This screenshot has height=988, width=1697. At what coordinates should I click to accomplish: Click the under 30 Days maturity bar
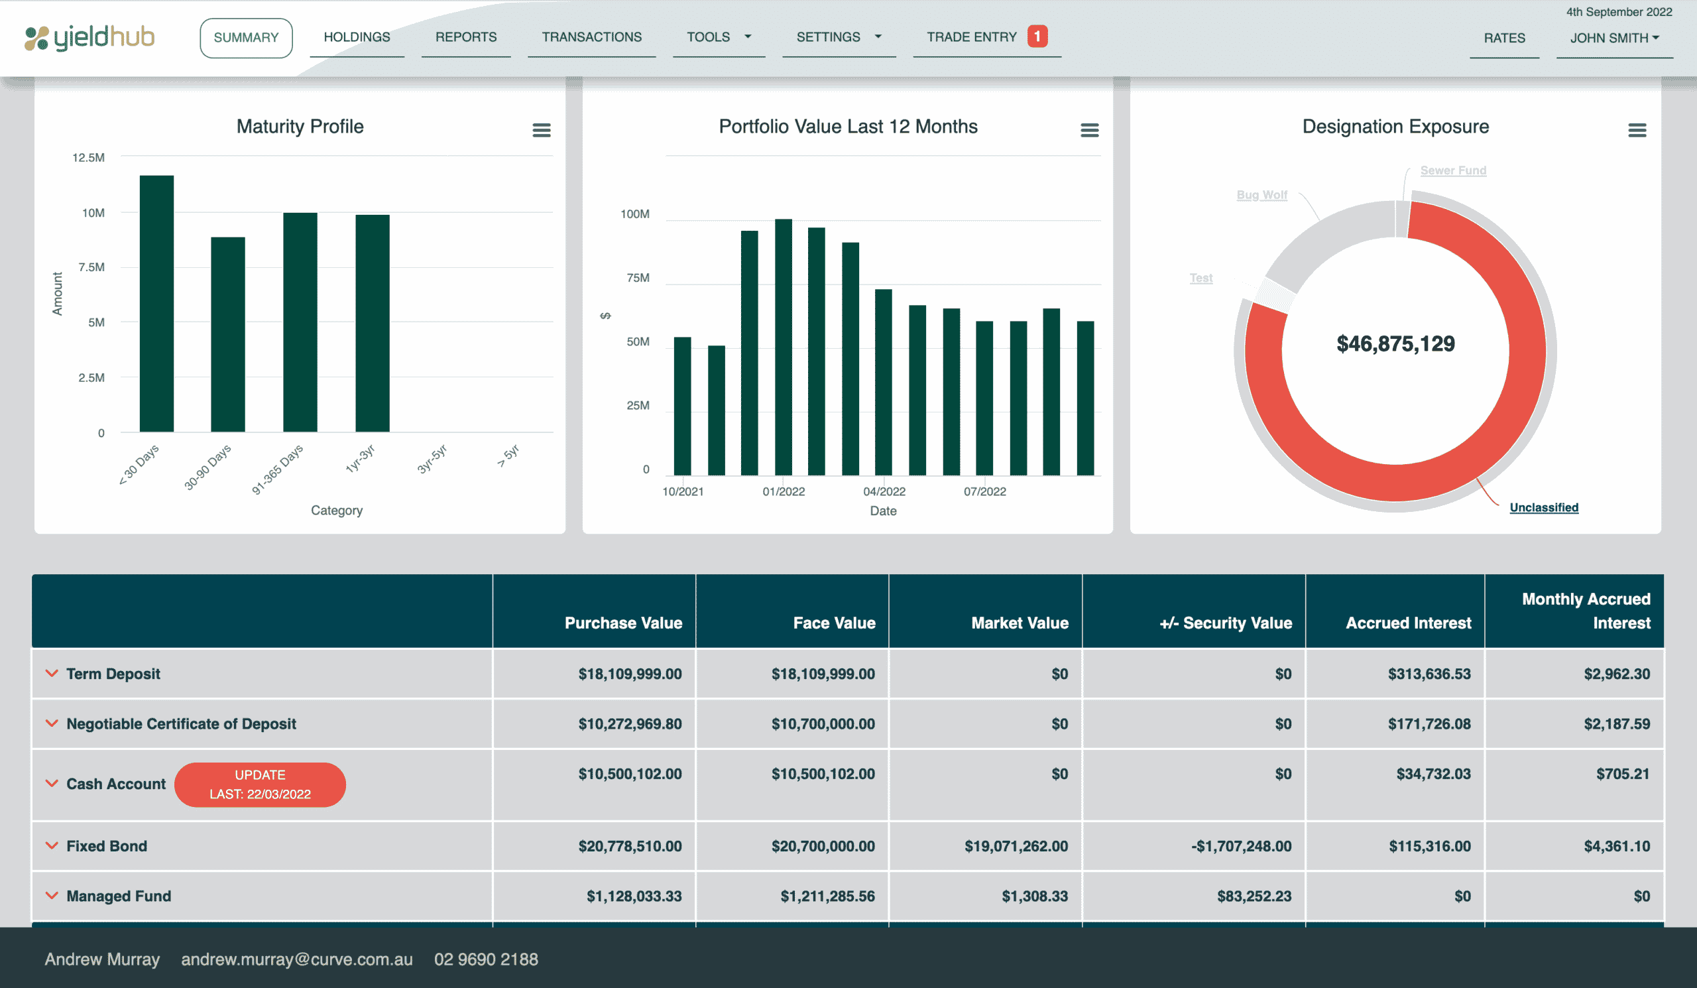156,303
